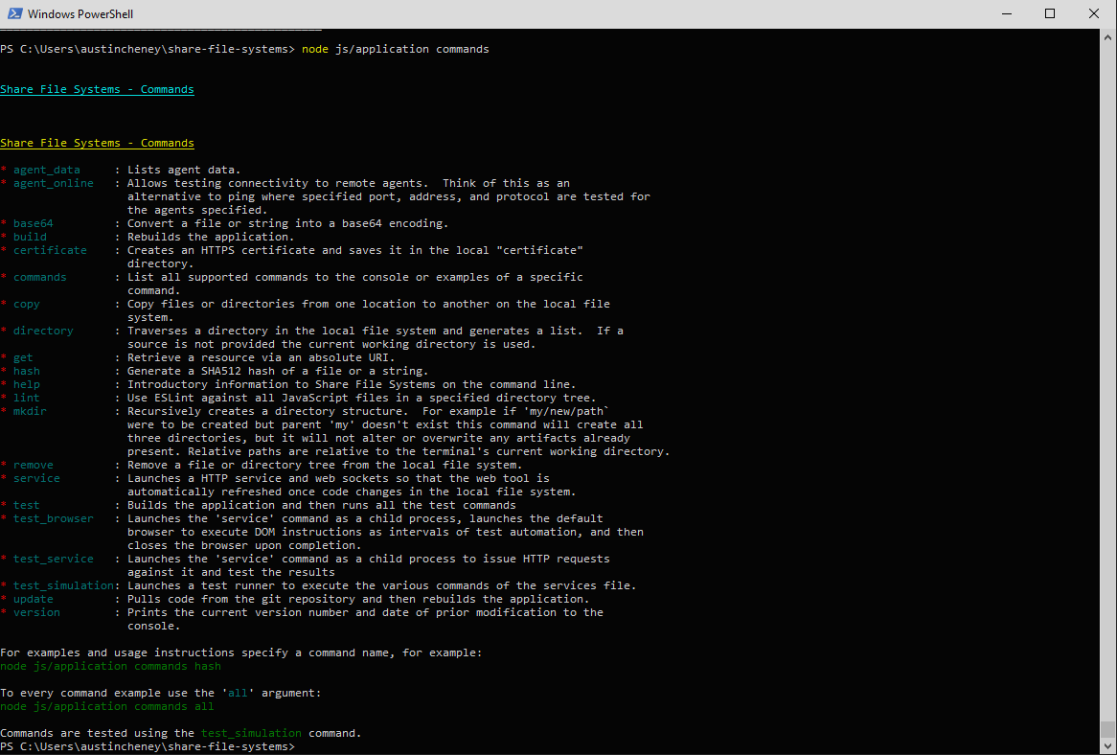The height and width of the screenshot is (755, 1117).
Task: Click the 'certificate' command name
Action: 50,250
